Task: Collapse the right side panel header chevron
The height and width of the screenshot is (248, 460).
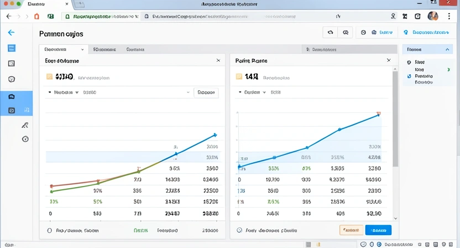Action: point(447,49)
